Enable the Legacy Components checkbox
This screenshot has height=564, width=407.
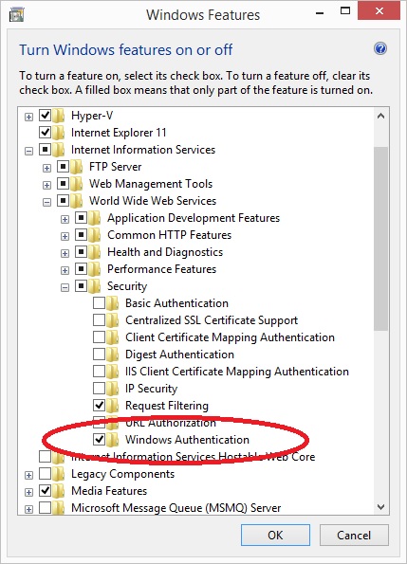click(45, 473)
